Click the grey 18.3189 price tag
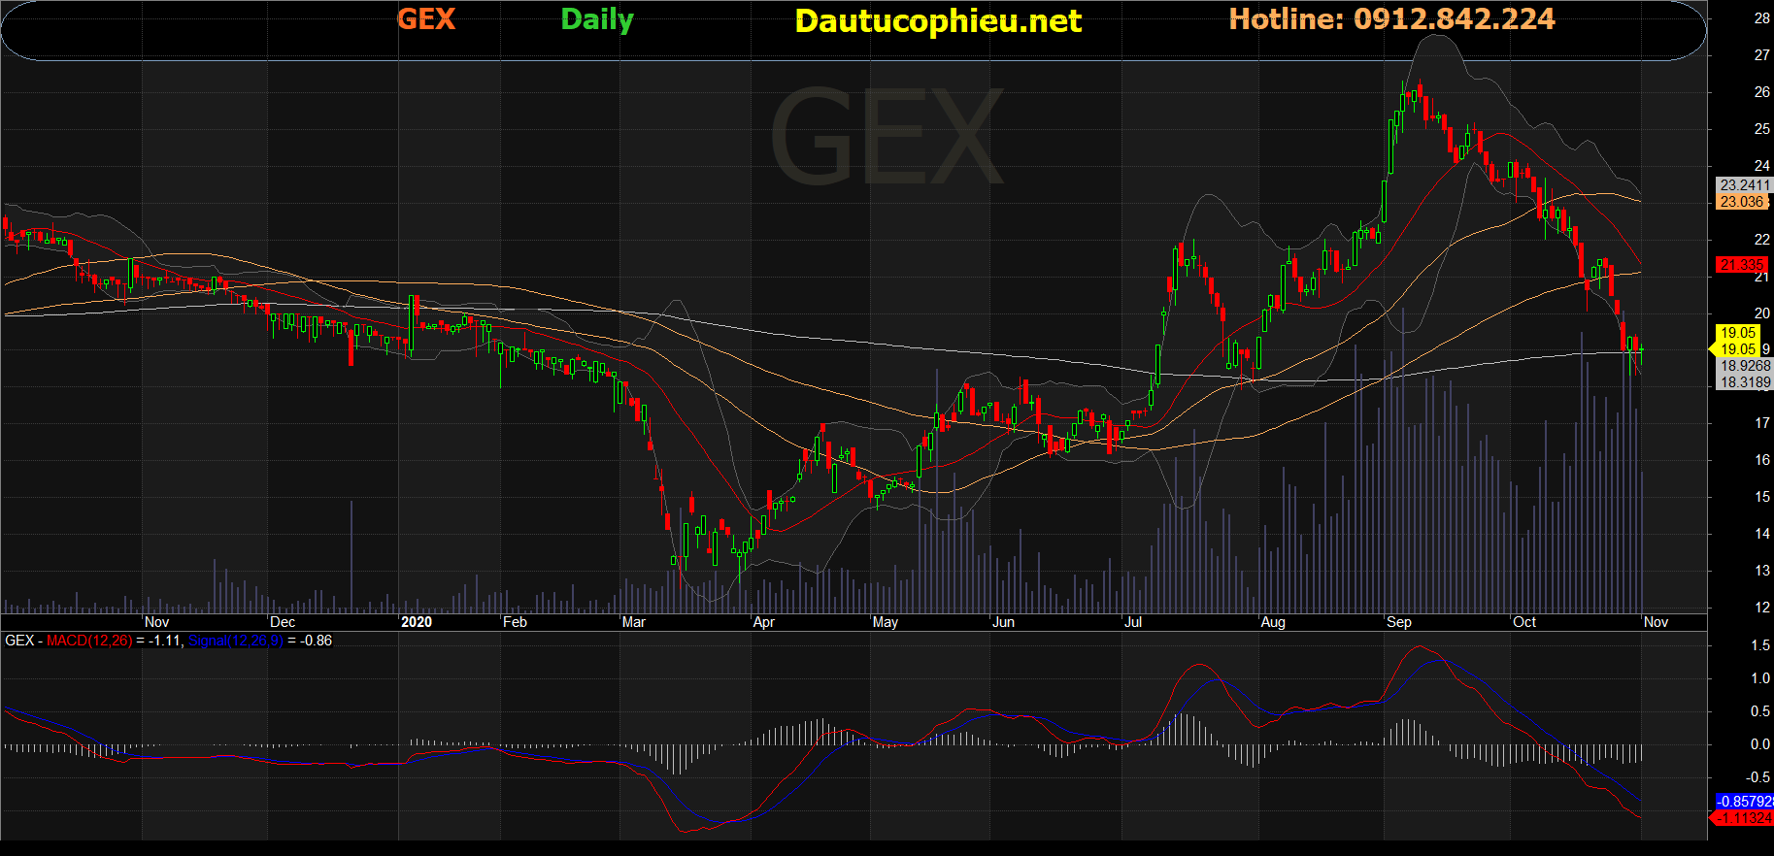Viewport: 1774px width, 856px height. coord(1745,382)
